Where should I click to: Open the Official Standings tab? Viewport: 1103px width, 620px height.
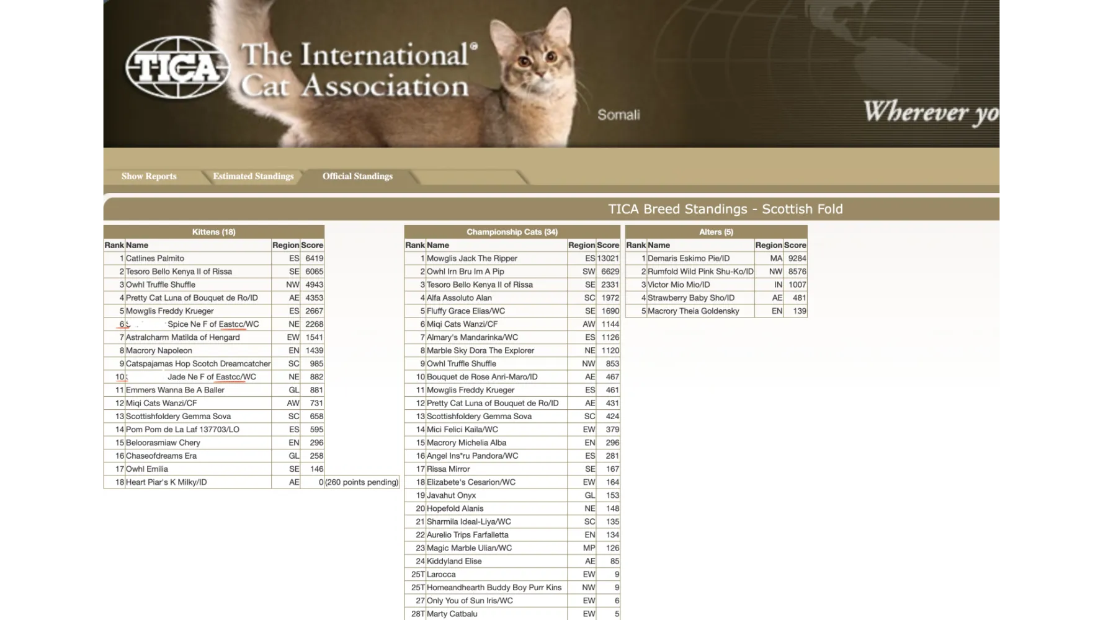(357, 176)
